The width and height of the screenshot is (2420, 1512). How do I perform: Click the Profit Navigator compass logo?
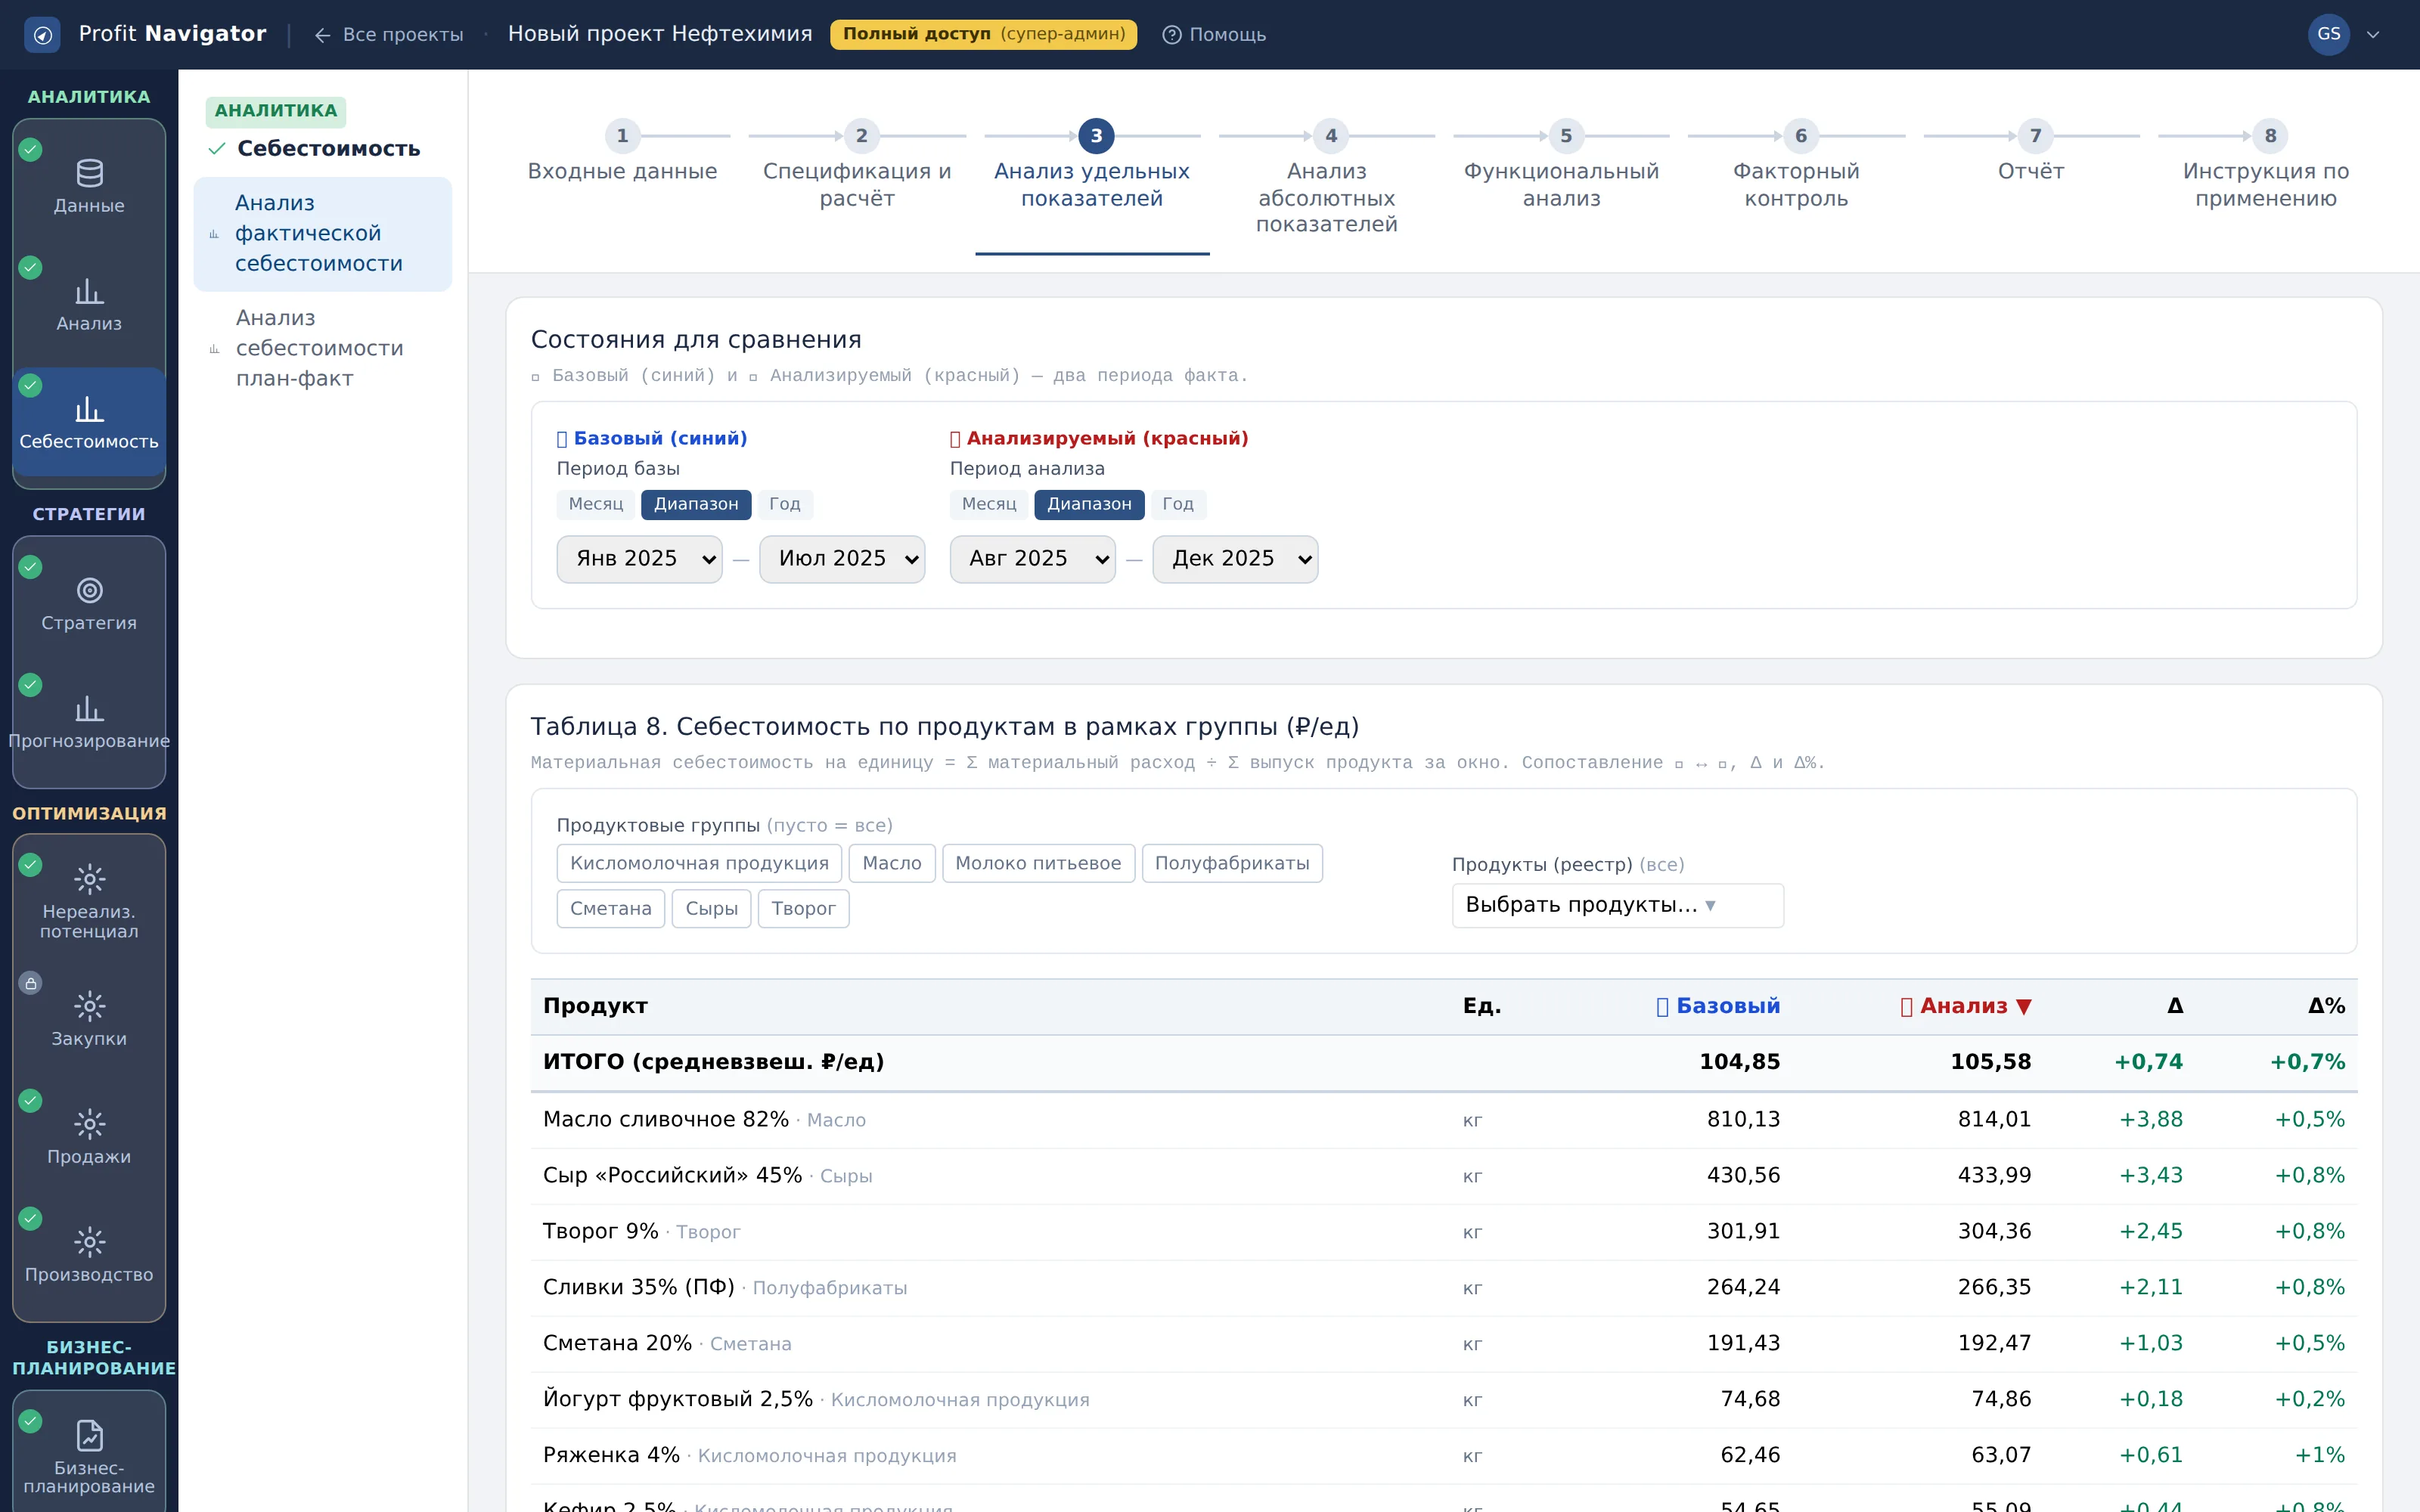pos(42,35)
